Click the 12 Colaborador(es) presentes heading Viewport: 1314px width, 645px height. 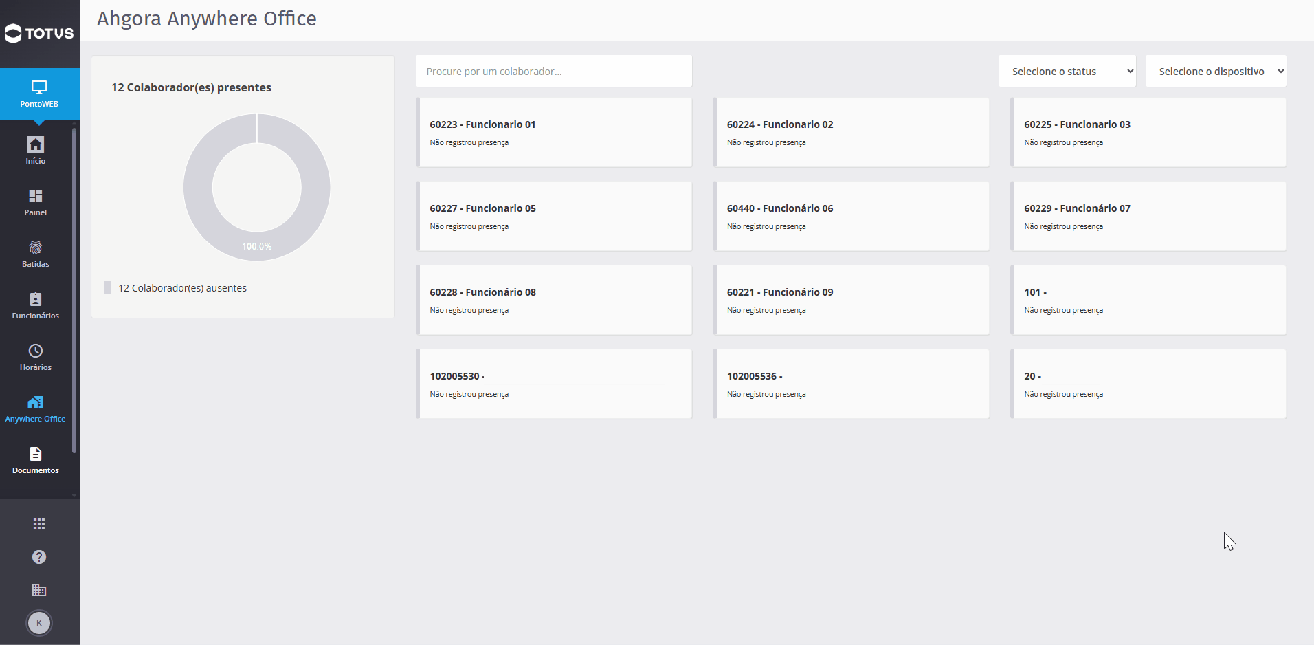coord(191,87)
